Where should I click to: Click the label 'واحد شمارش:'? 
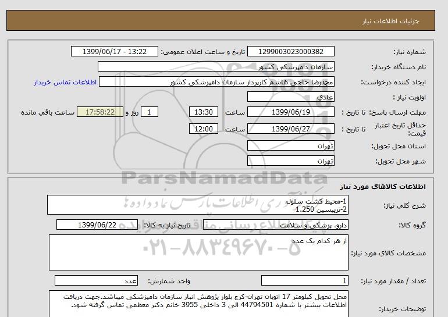tap(169, 282)
